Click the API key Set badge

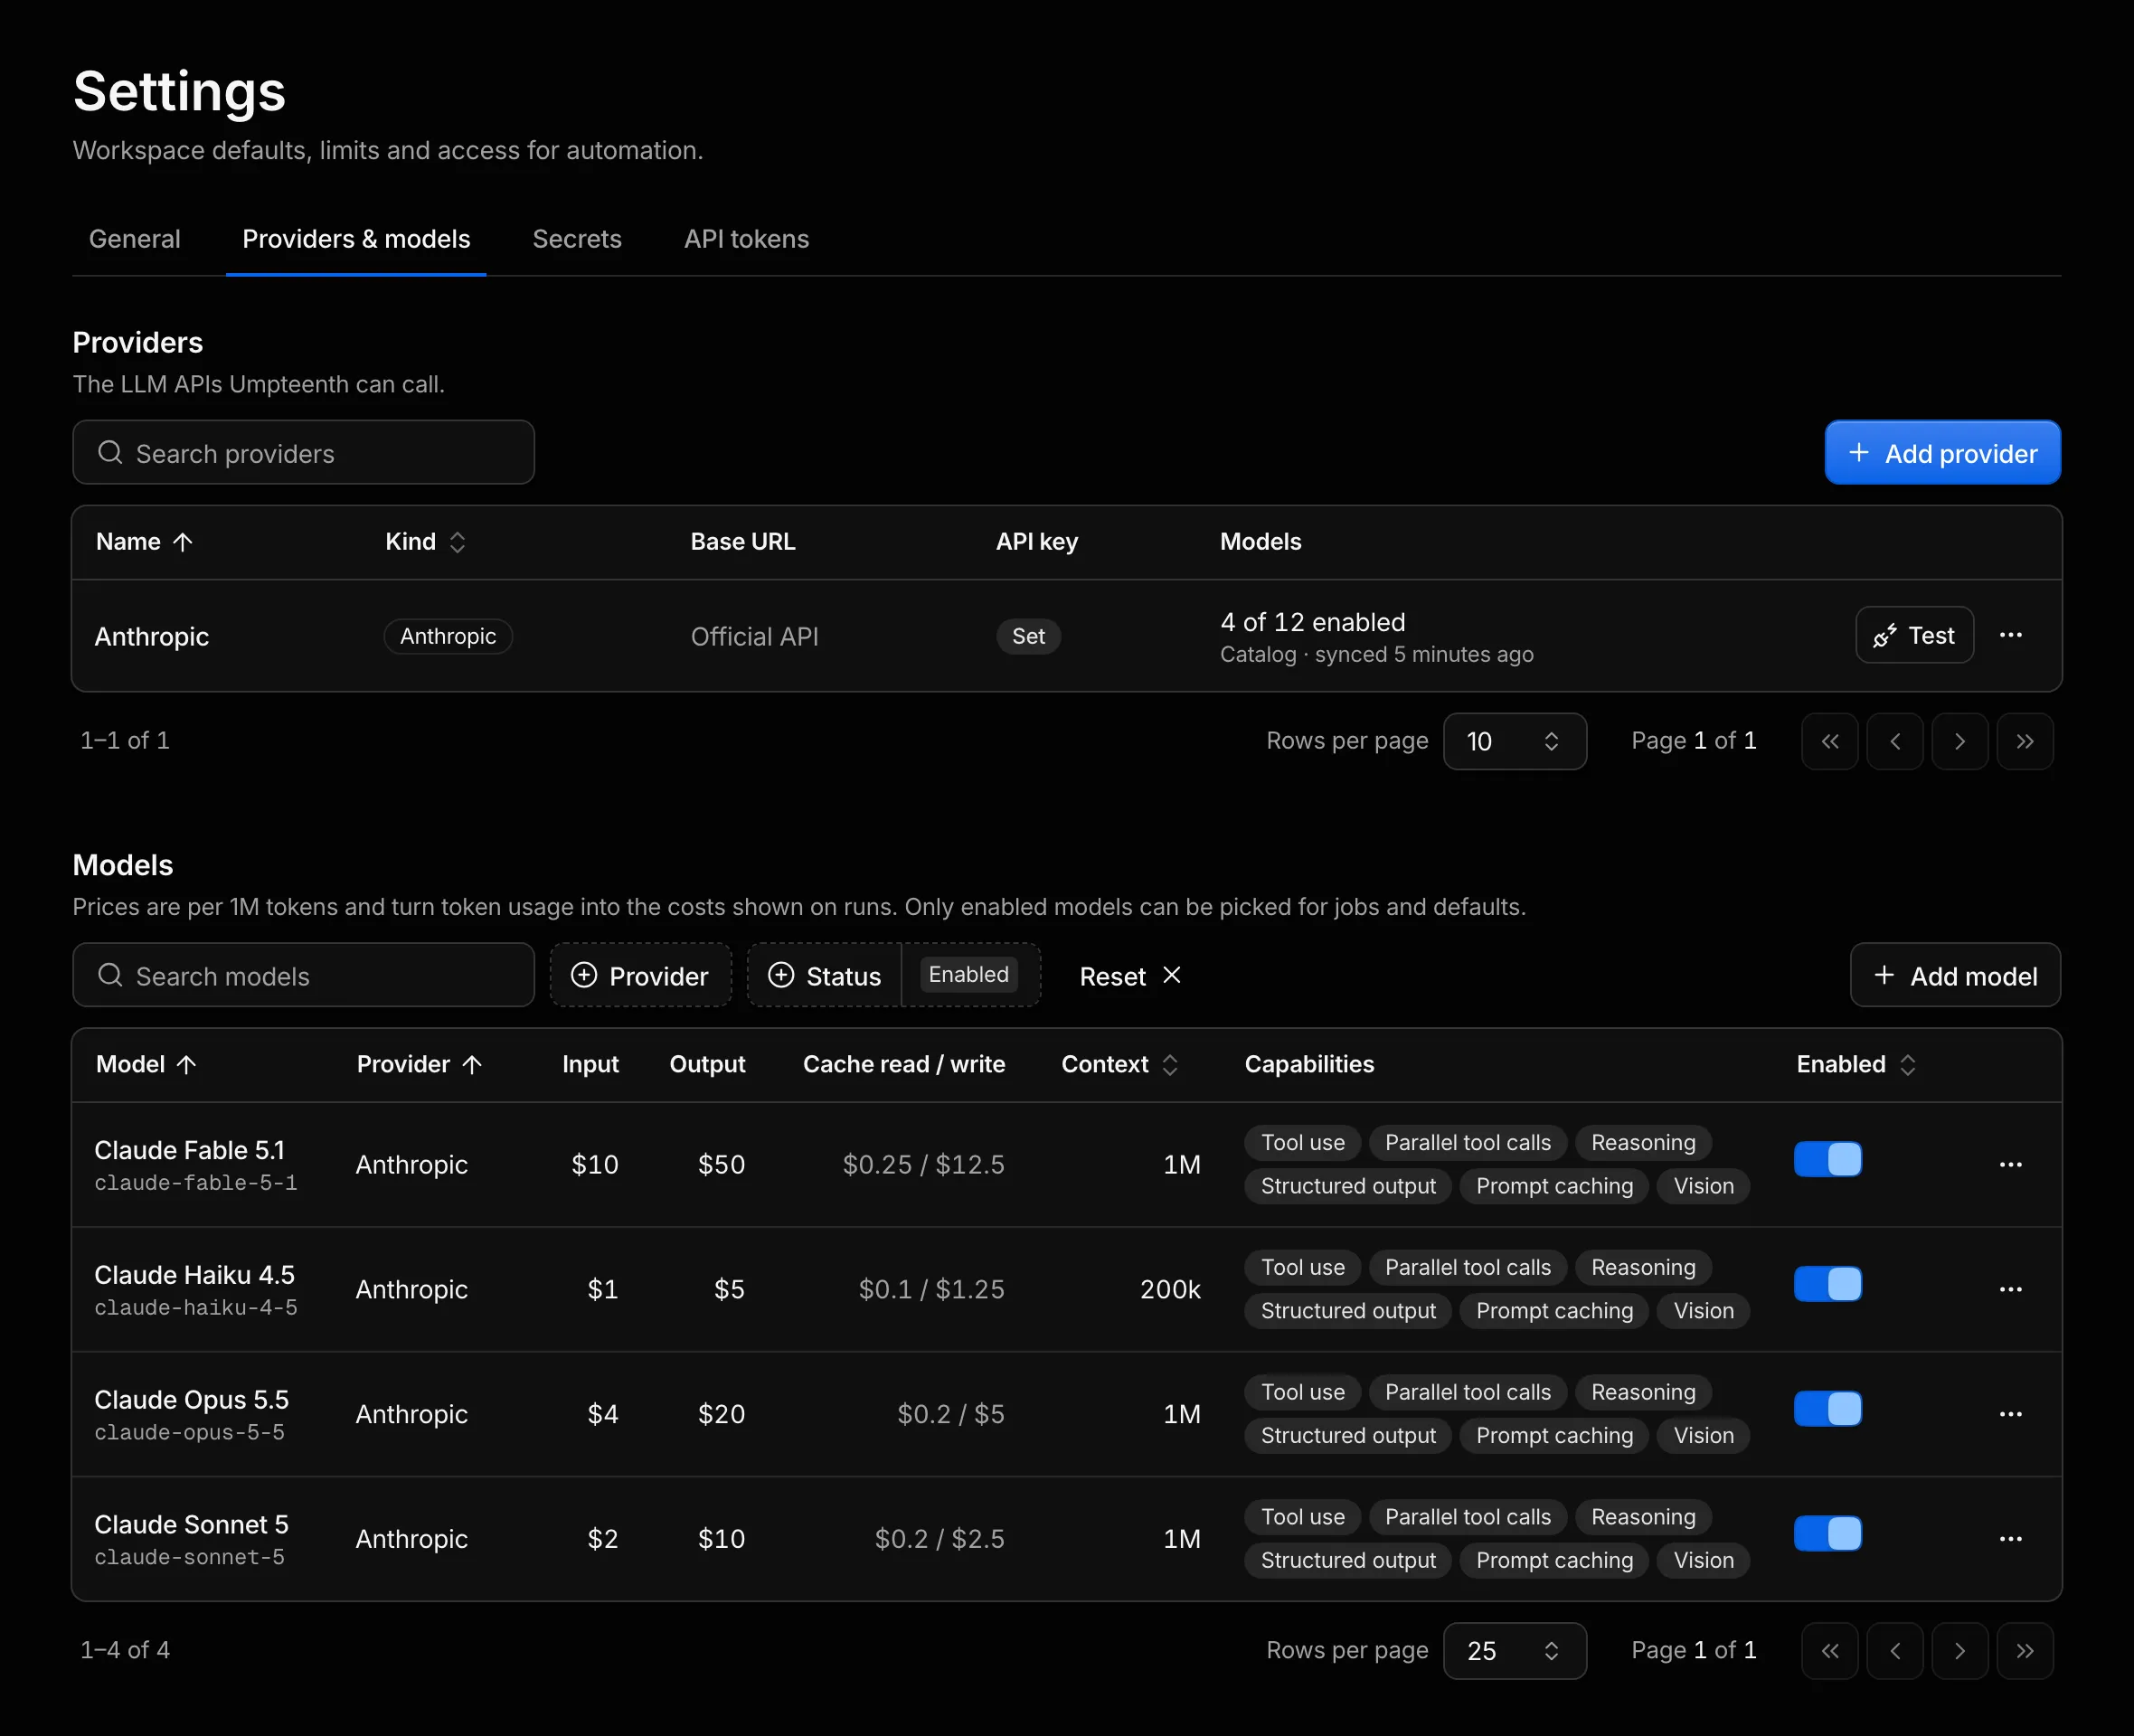[x=1028, y=636]
